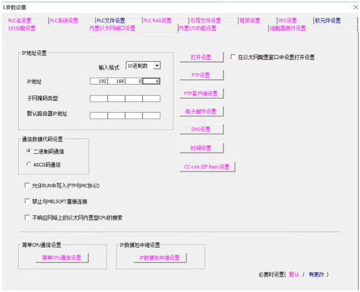The height and width of the screenshot is (292, 360).
Task: Tick 在以太网配置窗口中设置打开设置 checkbox
Action: 234,57
